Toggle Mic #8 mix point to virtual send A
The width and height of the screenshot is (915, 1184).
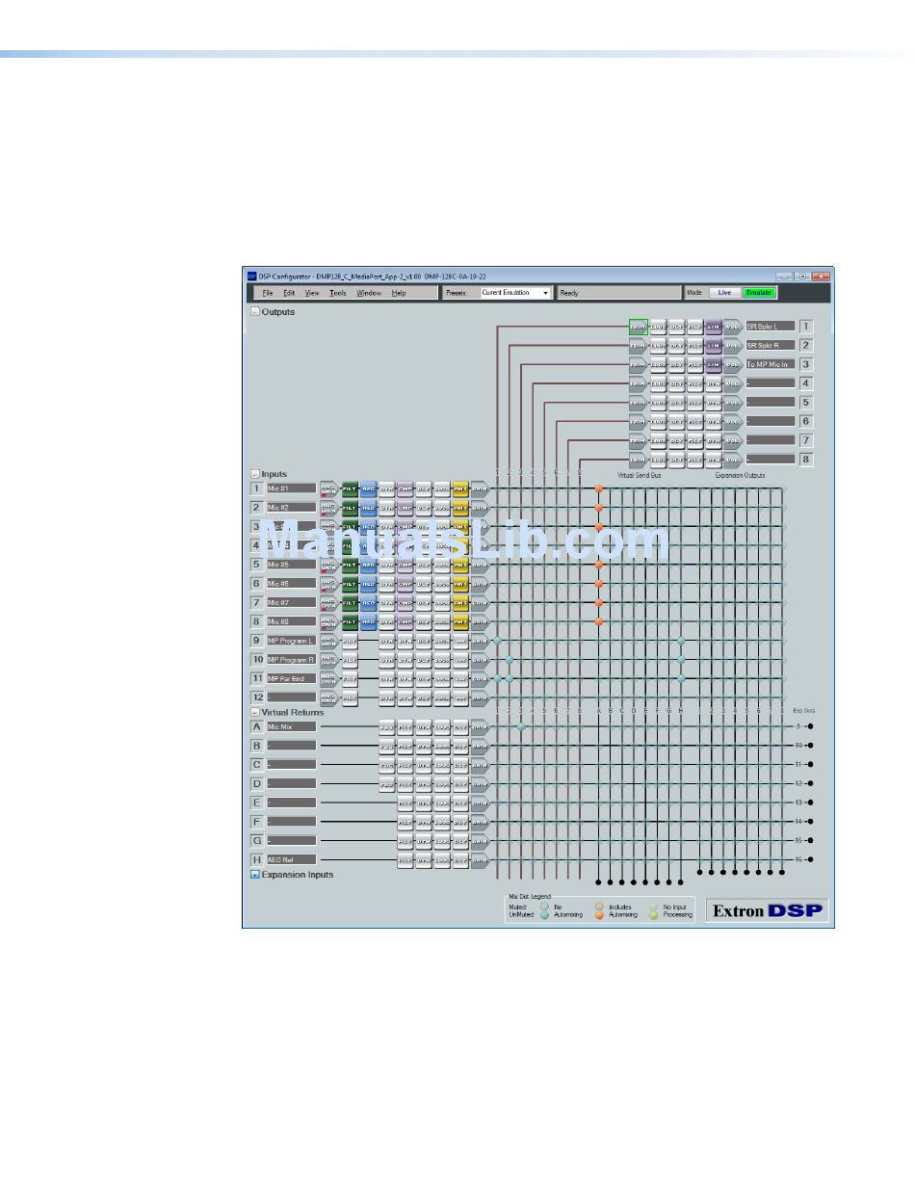point(599,622)
